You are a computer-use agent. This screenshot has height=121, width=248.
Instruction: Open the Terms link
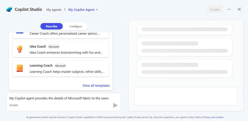(198, 117)
